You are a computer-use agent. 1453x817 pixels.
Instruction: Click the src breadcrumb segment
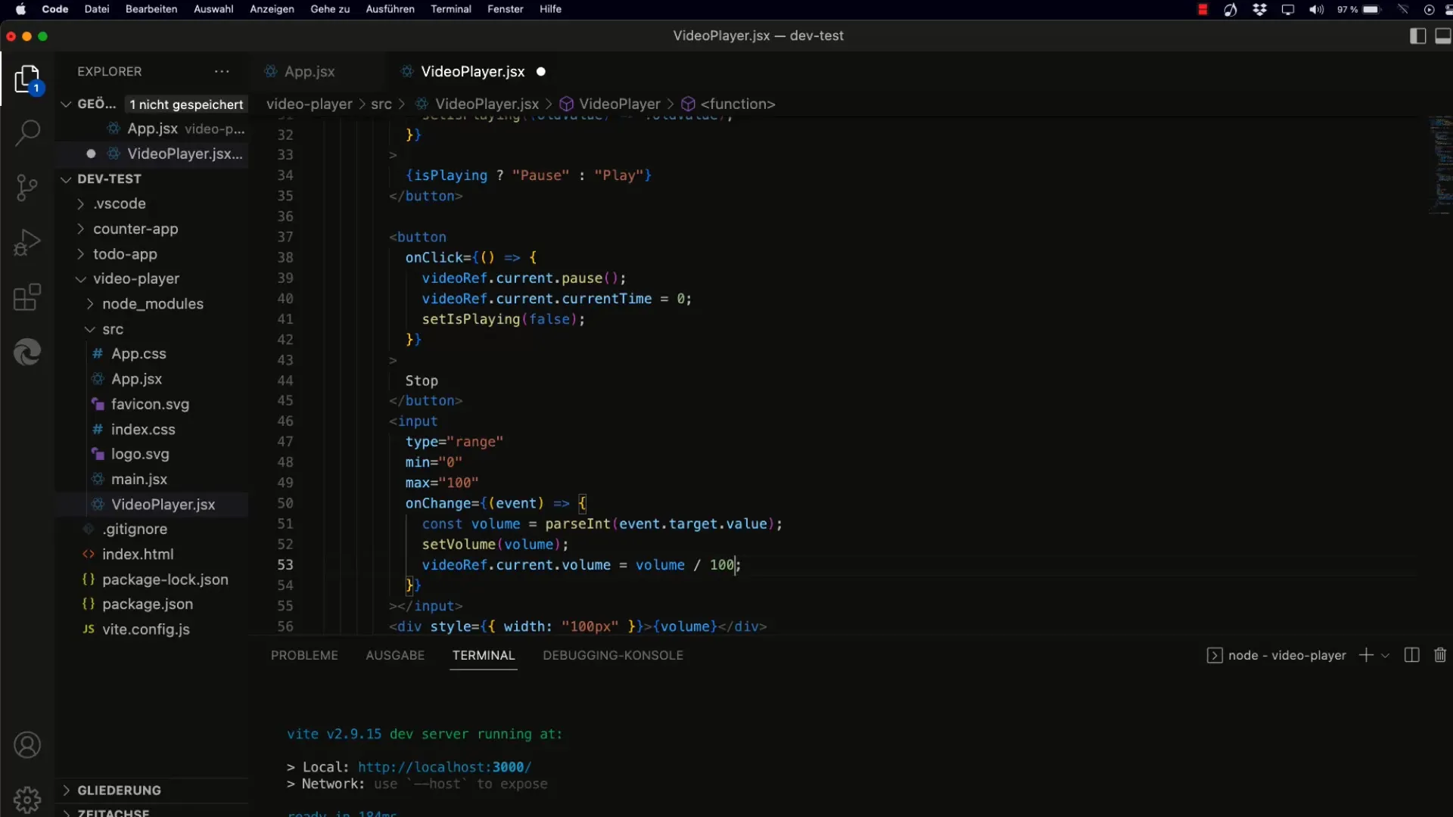(x=381, y=104)
